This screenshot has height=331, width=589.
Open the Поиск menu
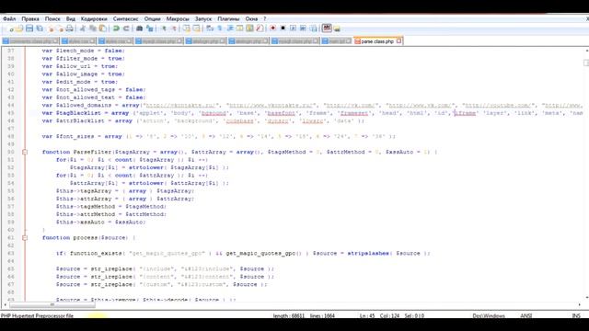click(52, 18)
